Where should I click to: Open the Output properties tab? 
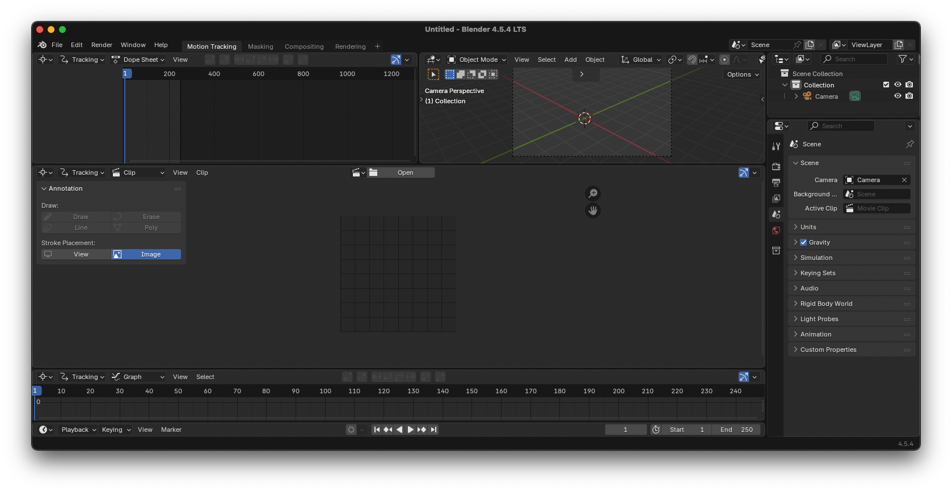point(776,183)
